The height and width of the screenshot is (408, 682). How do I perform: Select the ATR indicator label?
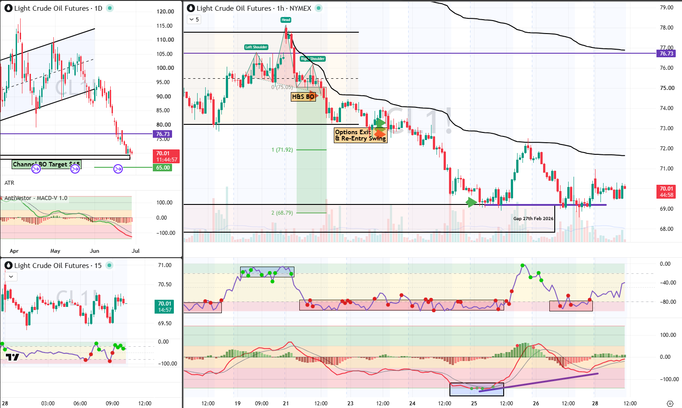pos(9,183)
